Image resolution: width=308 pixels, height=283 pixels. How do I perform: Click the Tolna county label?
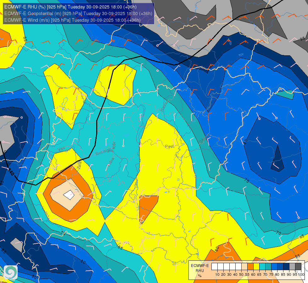pyautogui.click(x=111, y=162)
